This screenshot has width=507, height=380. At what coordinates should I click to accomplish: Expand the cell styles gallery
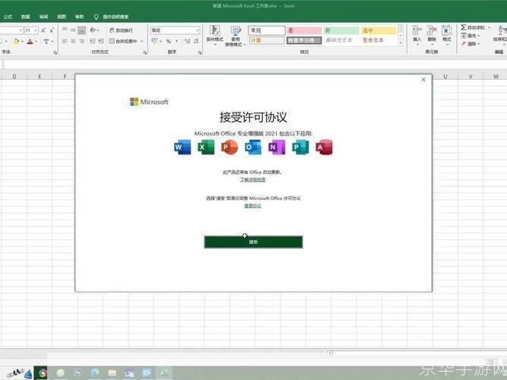pos(401,43)
